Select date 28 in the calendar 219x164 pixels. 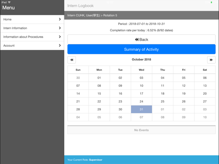(x=78, y=109)
